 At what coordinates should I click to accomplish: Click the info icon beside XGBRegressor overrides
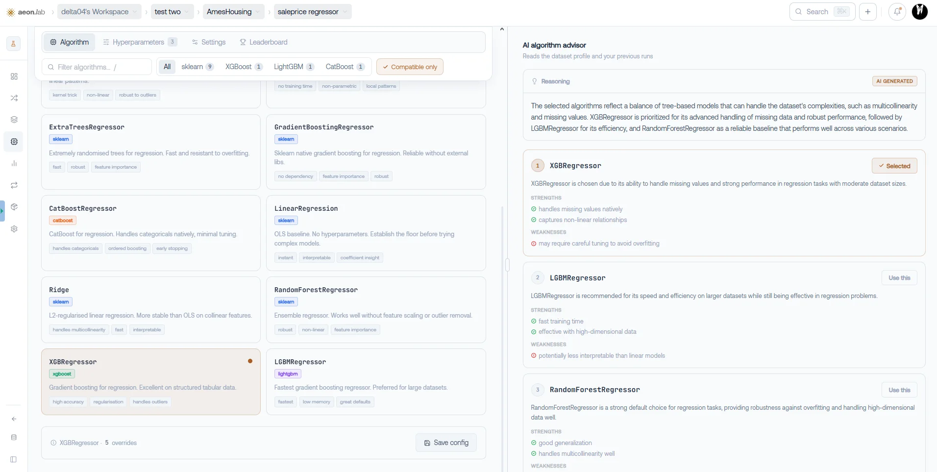point(53,443)
